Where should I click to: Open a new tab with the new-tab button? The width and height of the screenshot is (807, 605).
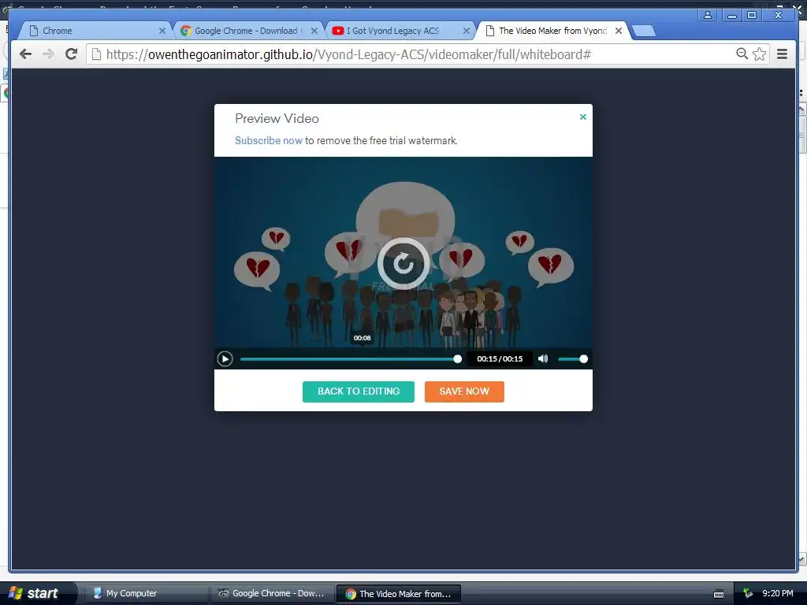click(643, 32)
